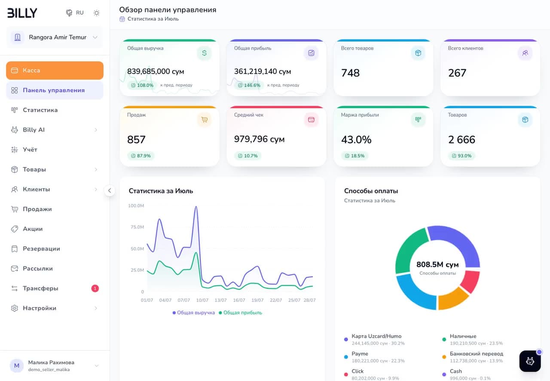Click the Панель управления grid icon
This screenshot has height=381, width=550.
[x=15, y=90]
